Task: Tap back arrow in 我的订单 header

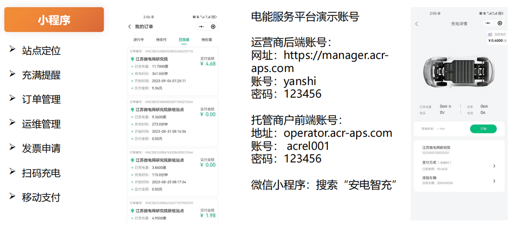Action: [x=130, y=27]
